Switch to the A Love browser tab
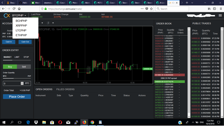Image resolution: width=224 pixels, height=126 pixels. click(161, 3)
